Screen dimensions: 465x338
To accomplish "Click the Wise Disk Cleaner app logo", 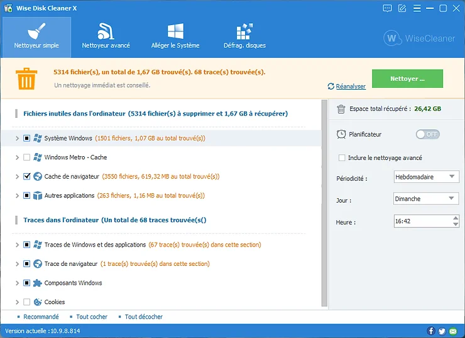I will point(8,8).
